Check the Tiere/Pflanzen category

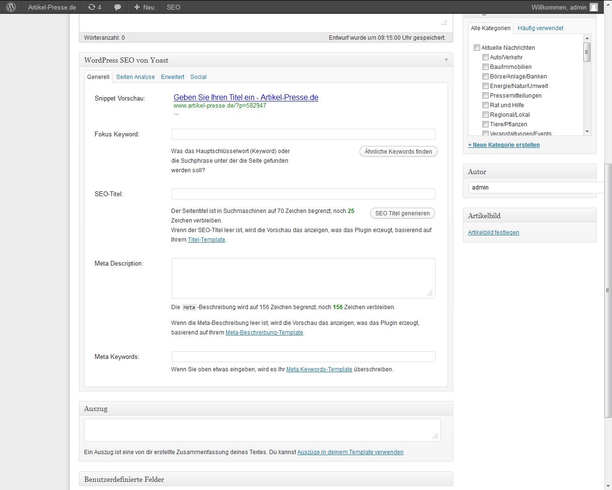tap(485, 124)
